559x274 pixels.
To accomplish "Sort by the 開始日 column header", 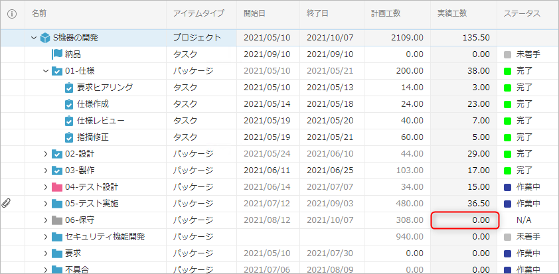I will (x=256, y=13).
